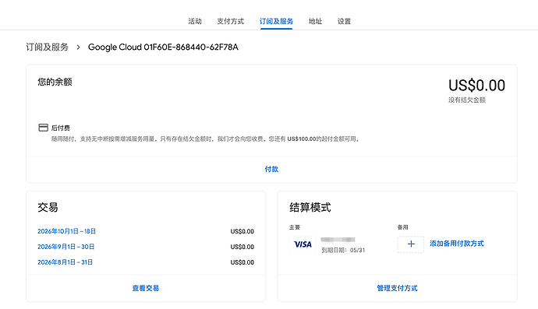Viewport: 538px width, 309px height.
Task: Open the 2026年10月1日－18日 transaction
Action: click(66, 231)
